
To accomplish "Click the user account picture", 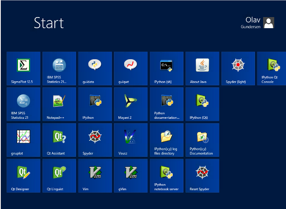I will (x=268, y=23).
